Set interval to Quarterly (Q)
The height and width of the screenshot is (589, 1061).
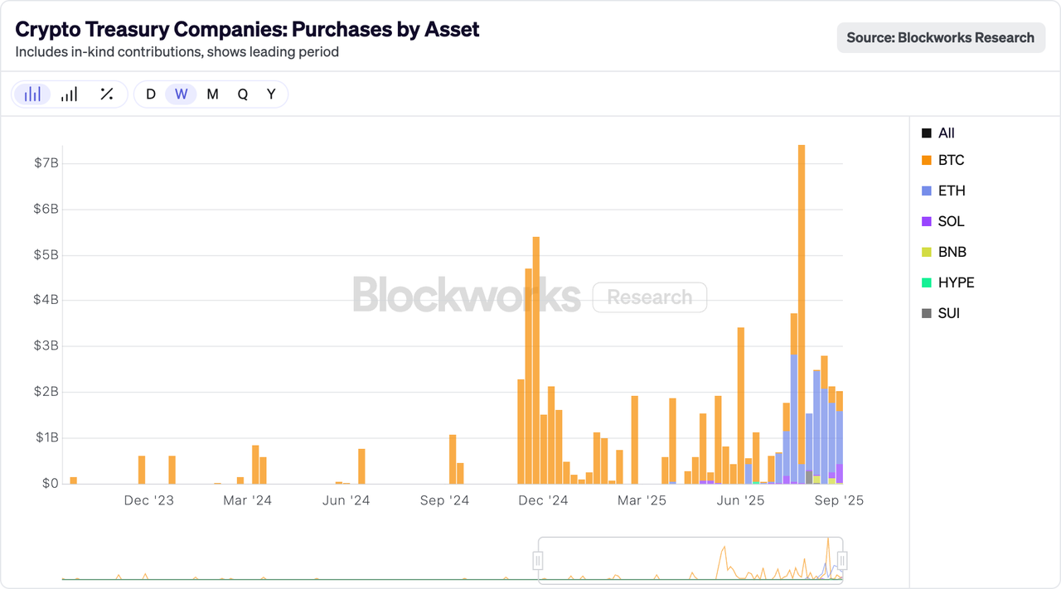[x=242, y=94]
